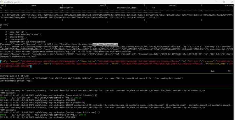The width and height of the screenshot is (235, 120).
Task: Click the line -F 'description=Test transaction3'
Action: pos(25,42)
